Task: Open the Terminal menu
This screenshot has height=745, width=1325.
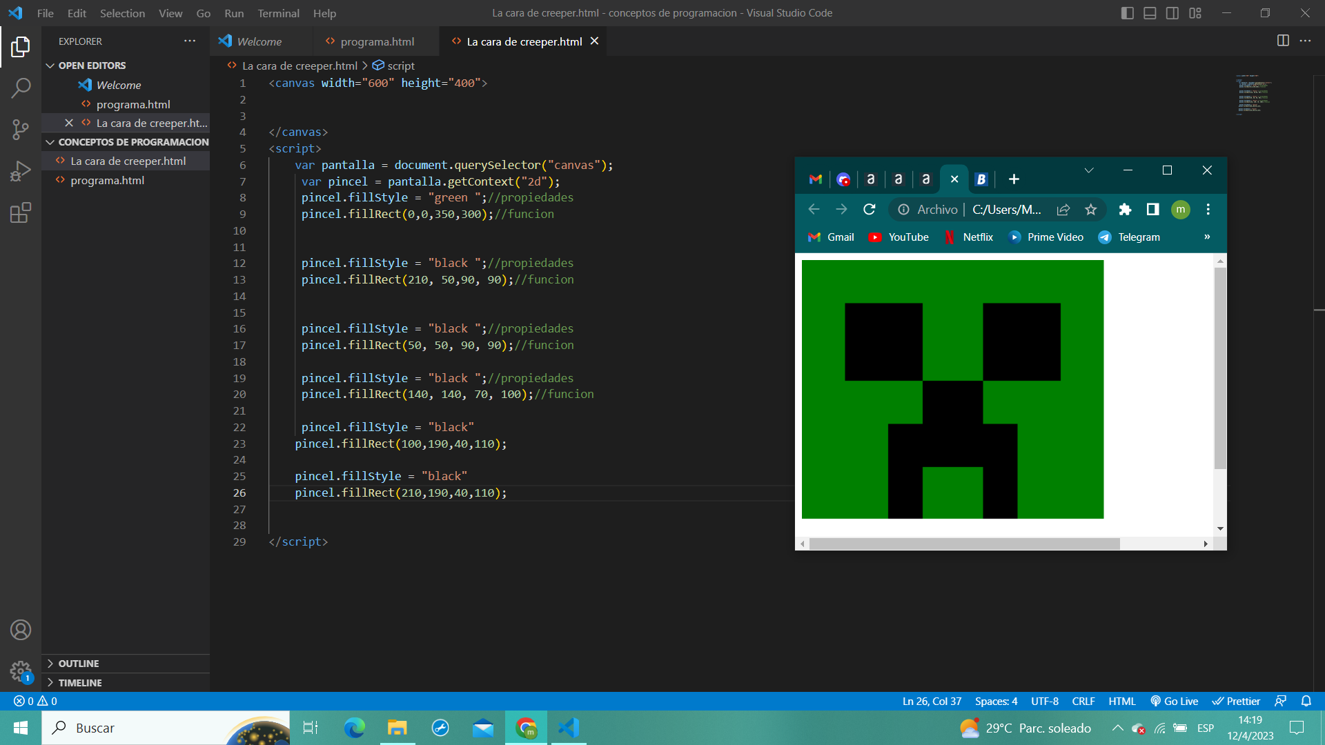Action: 278,13
